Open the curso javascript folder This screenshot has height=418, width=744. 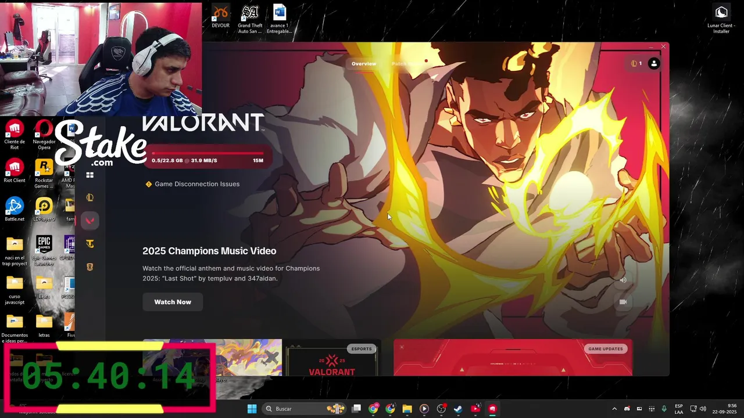point(15,290)
